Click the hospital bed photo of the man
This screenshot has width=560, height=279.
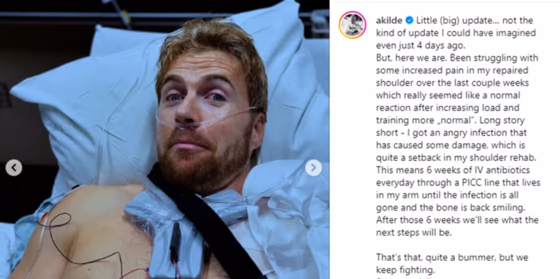click(x=165, y=139)
